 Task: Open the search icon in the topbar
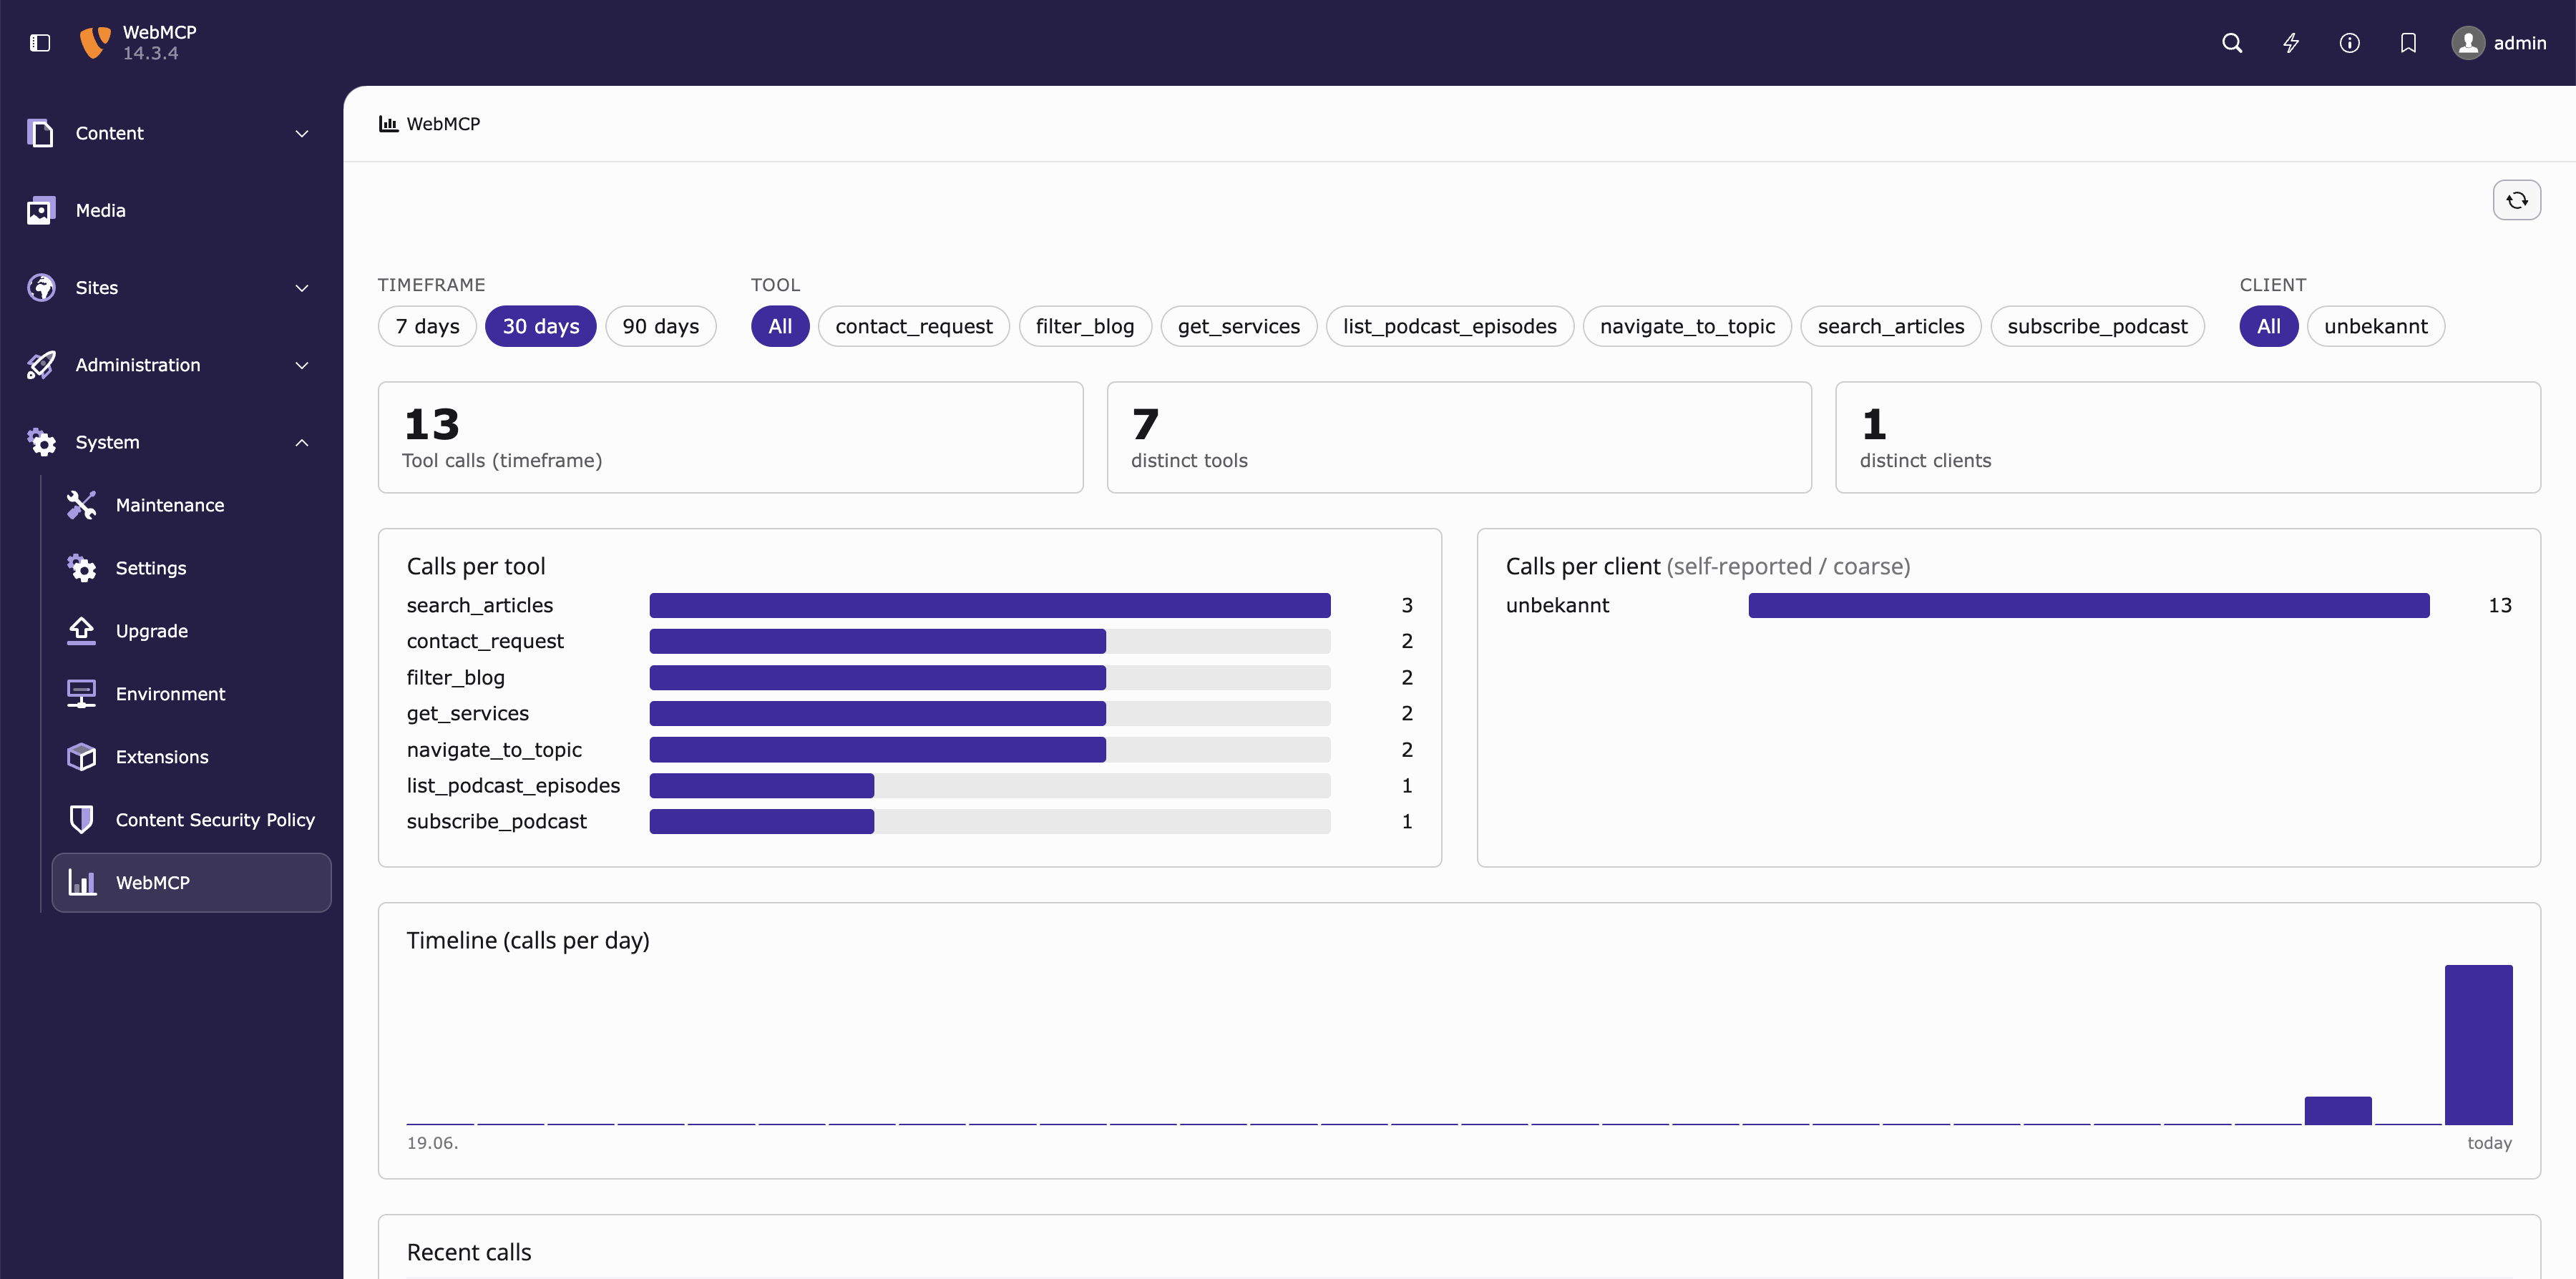coord(2232,43)
